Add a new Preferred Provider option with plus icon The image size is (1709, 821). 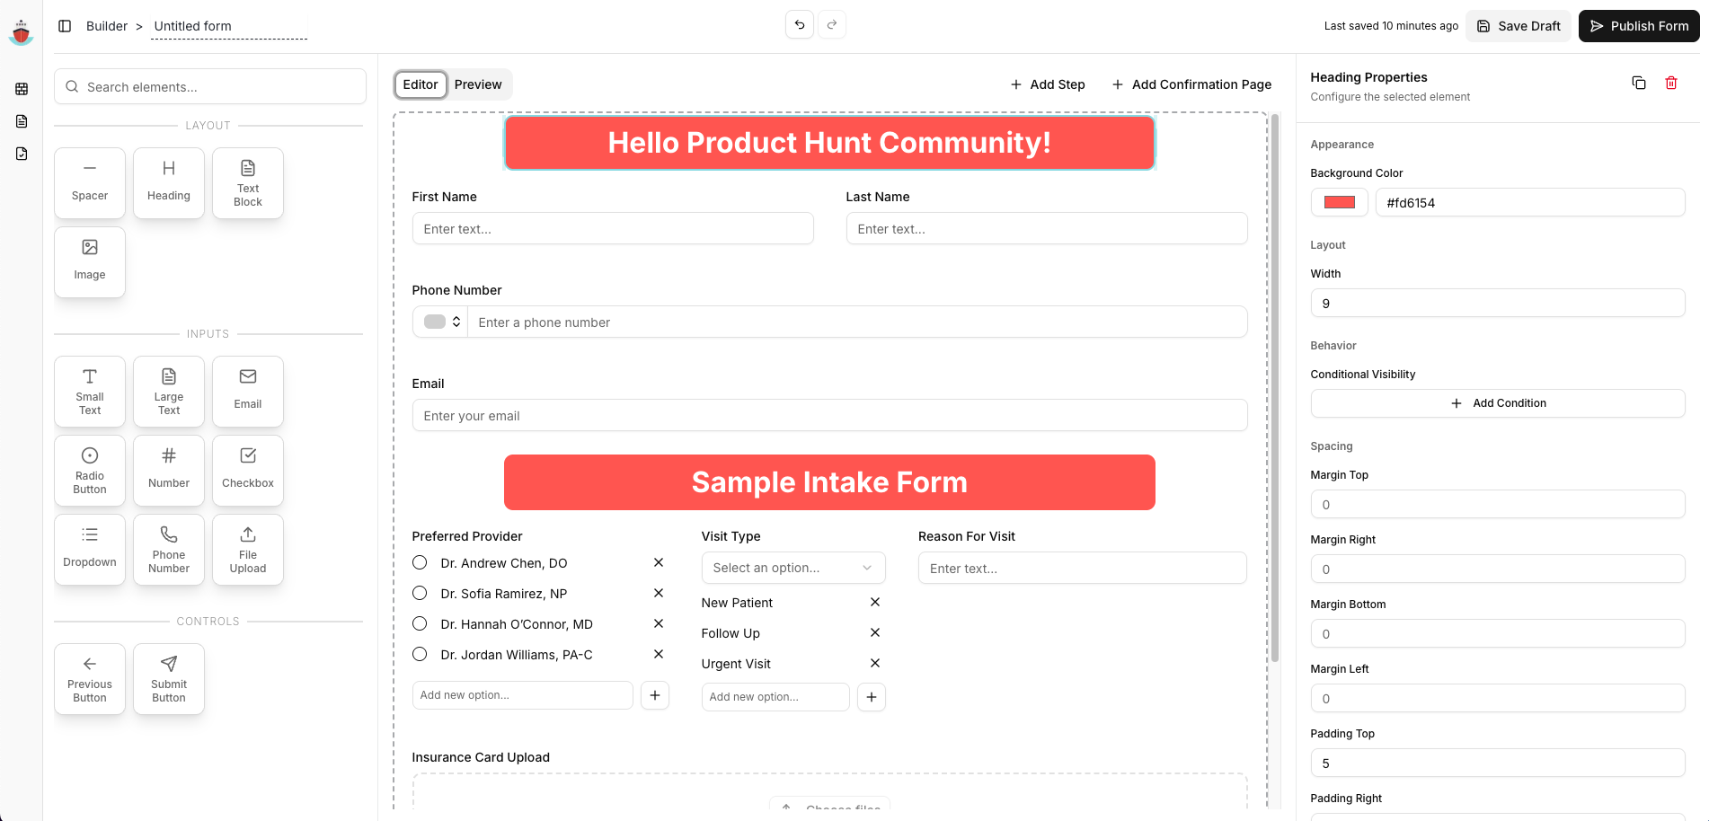(655, 694)
